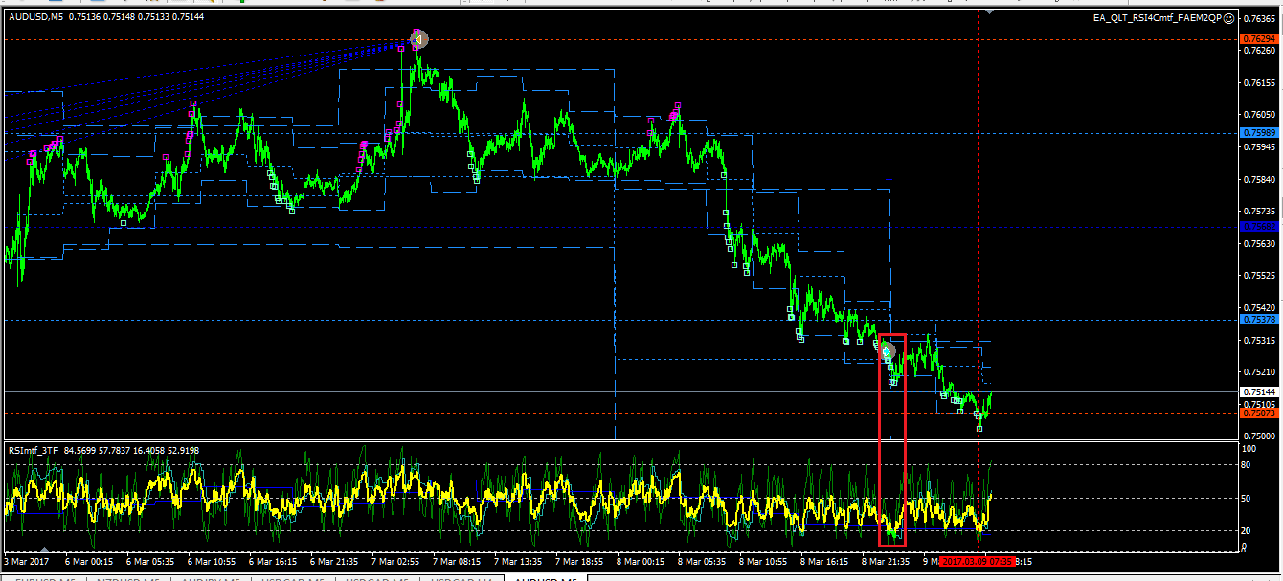The image size is (1283, 581).
Task: Click the 0.76155 price scale value
Action: pos(1258,82)
